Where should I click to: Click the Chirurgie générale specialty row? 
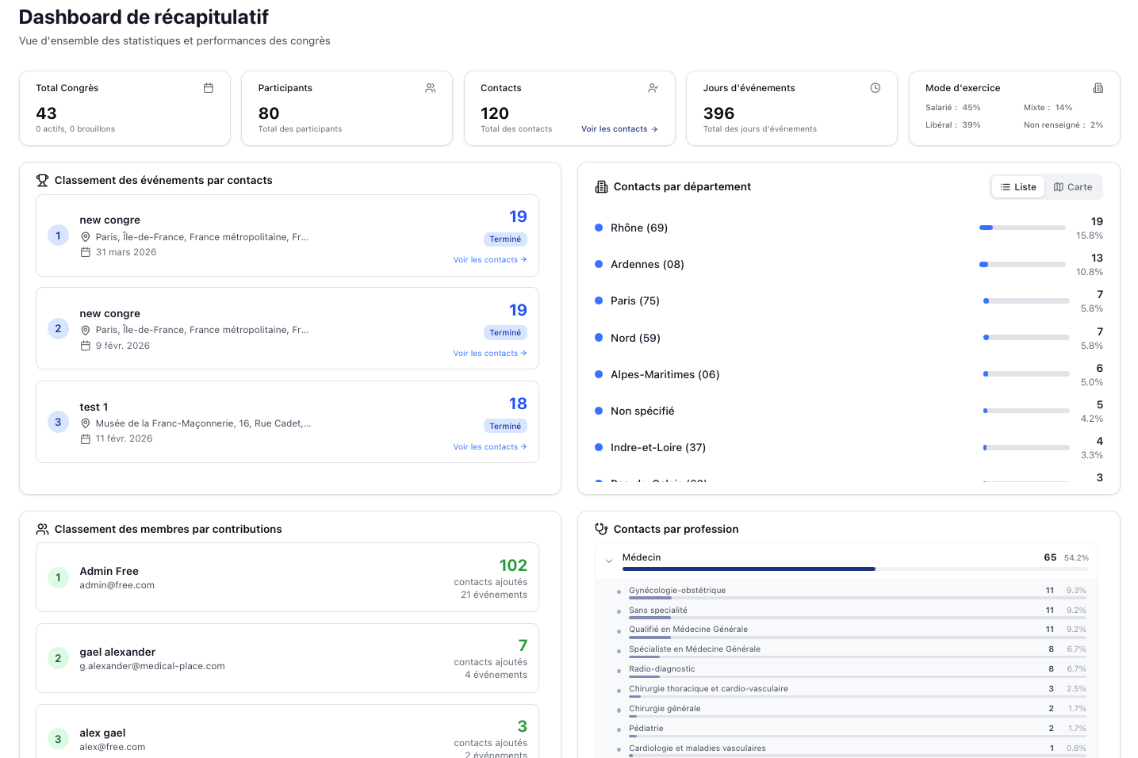[852, 710]
